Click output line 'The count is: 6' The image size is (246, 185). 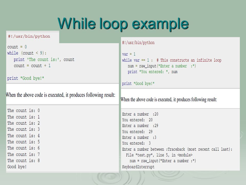click(x=24, y=148)
